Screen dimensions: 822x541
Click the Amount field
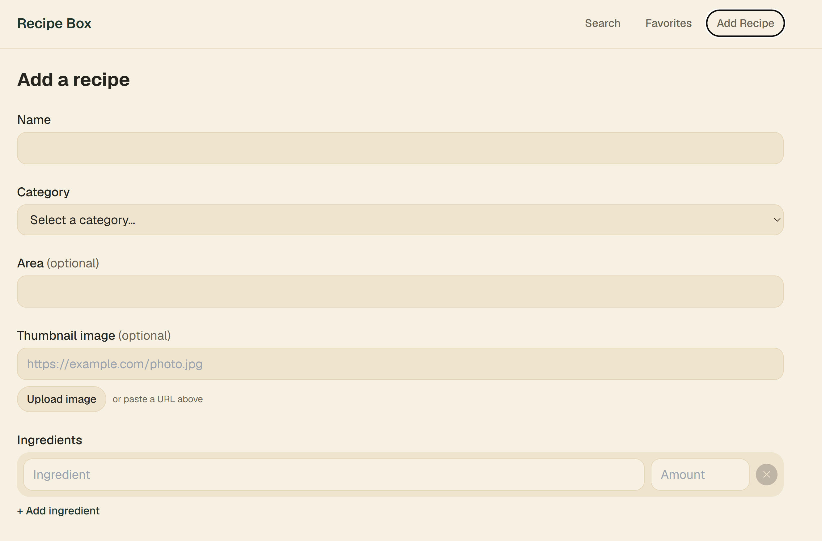700,474
